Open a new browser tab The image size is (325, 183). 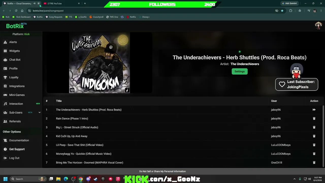(85, 4)
